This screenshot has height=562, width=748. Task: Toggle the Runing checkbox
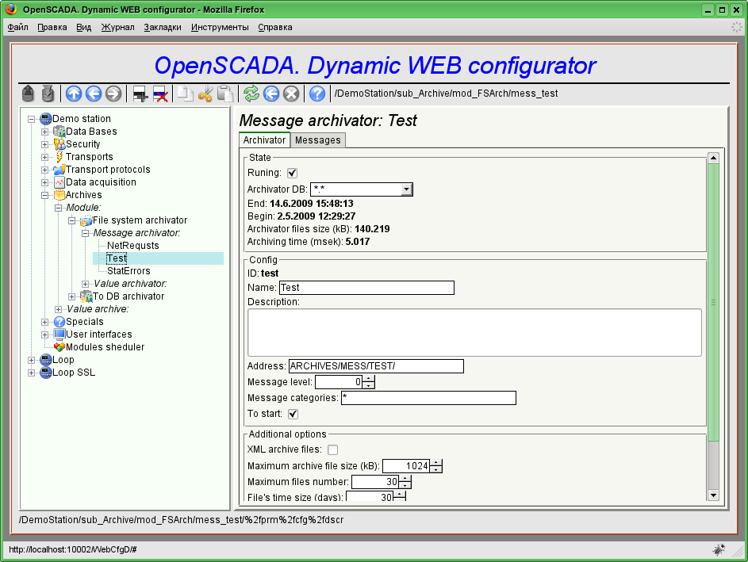tap(293, 173)
